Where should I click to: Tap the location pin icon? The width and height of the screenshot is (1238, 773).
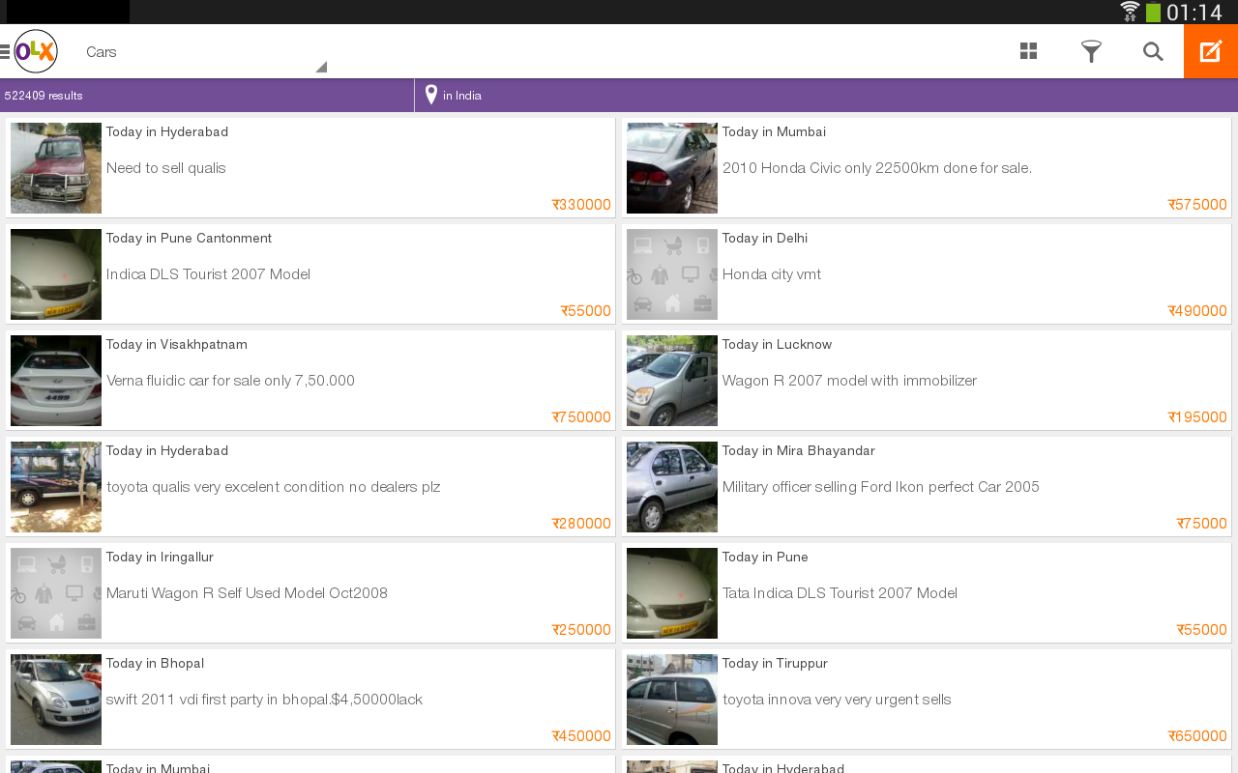[431, 95]
